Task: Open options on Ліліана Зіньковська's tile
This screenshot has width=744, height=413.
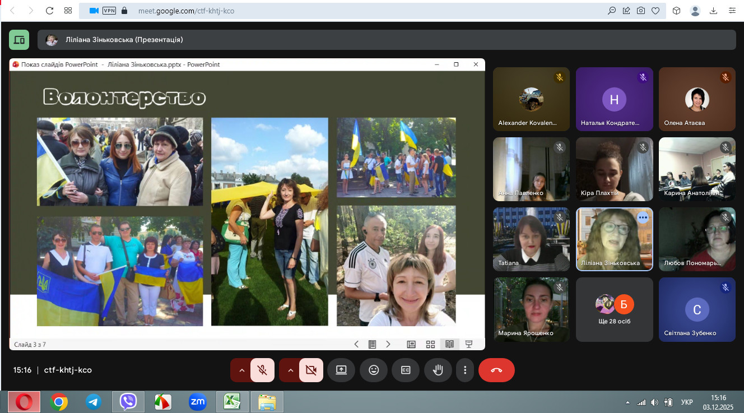Action: 643,217
